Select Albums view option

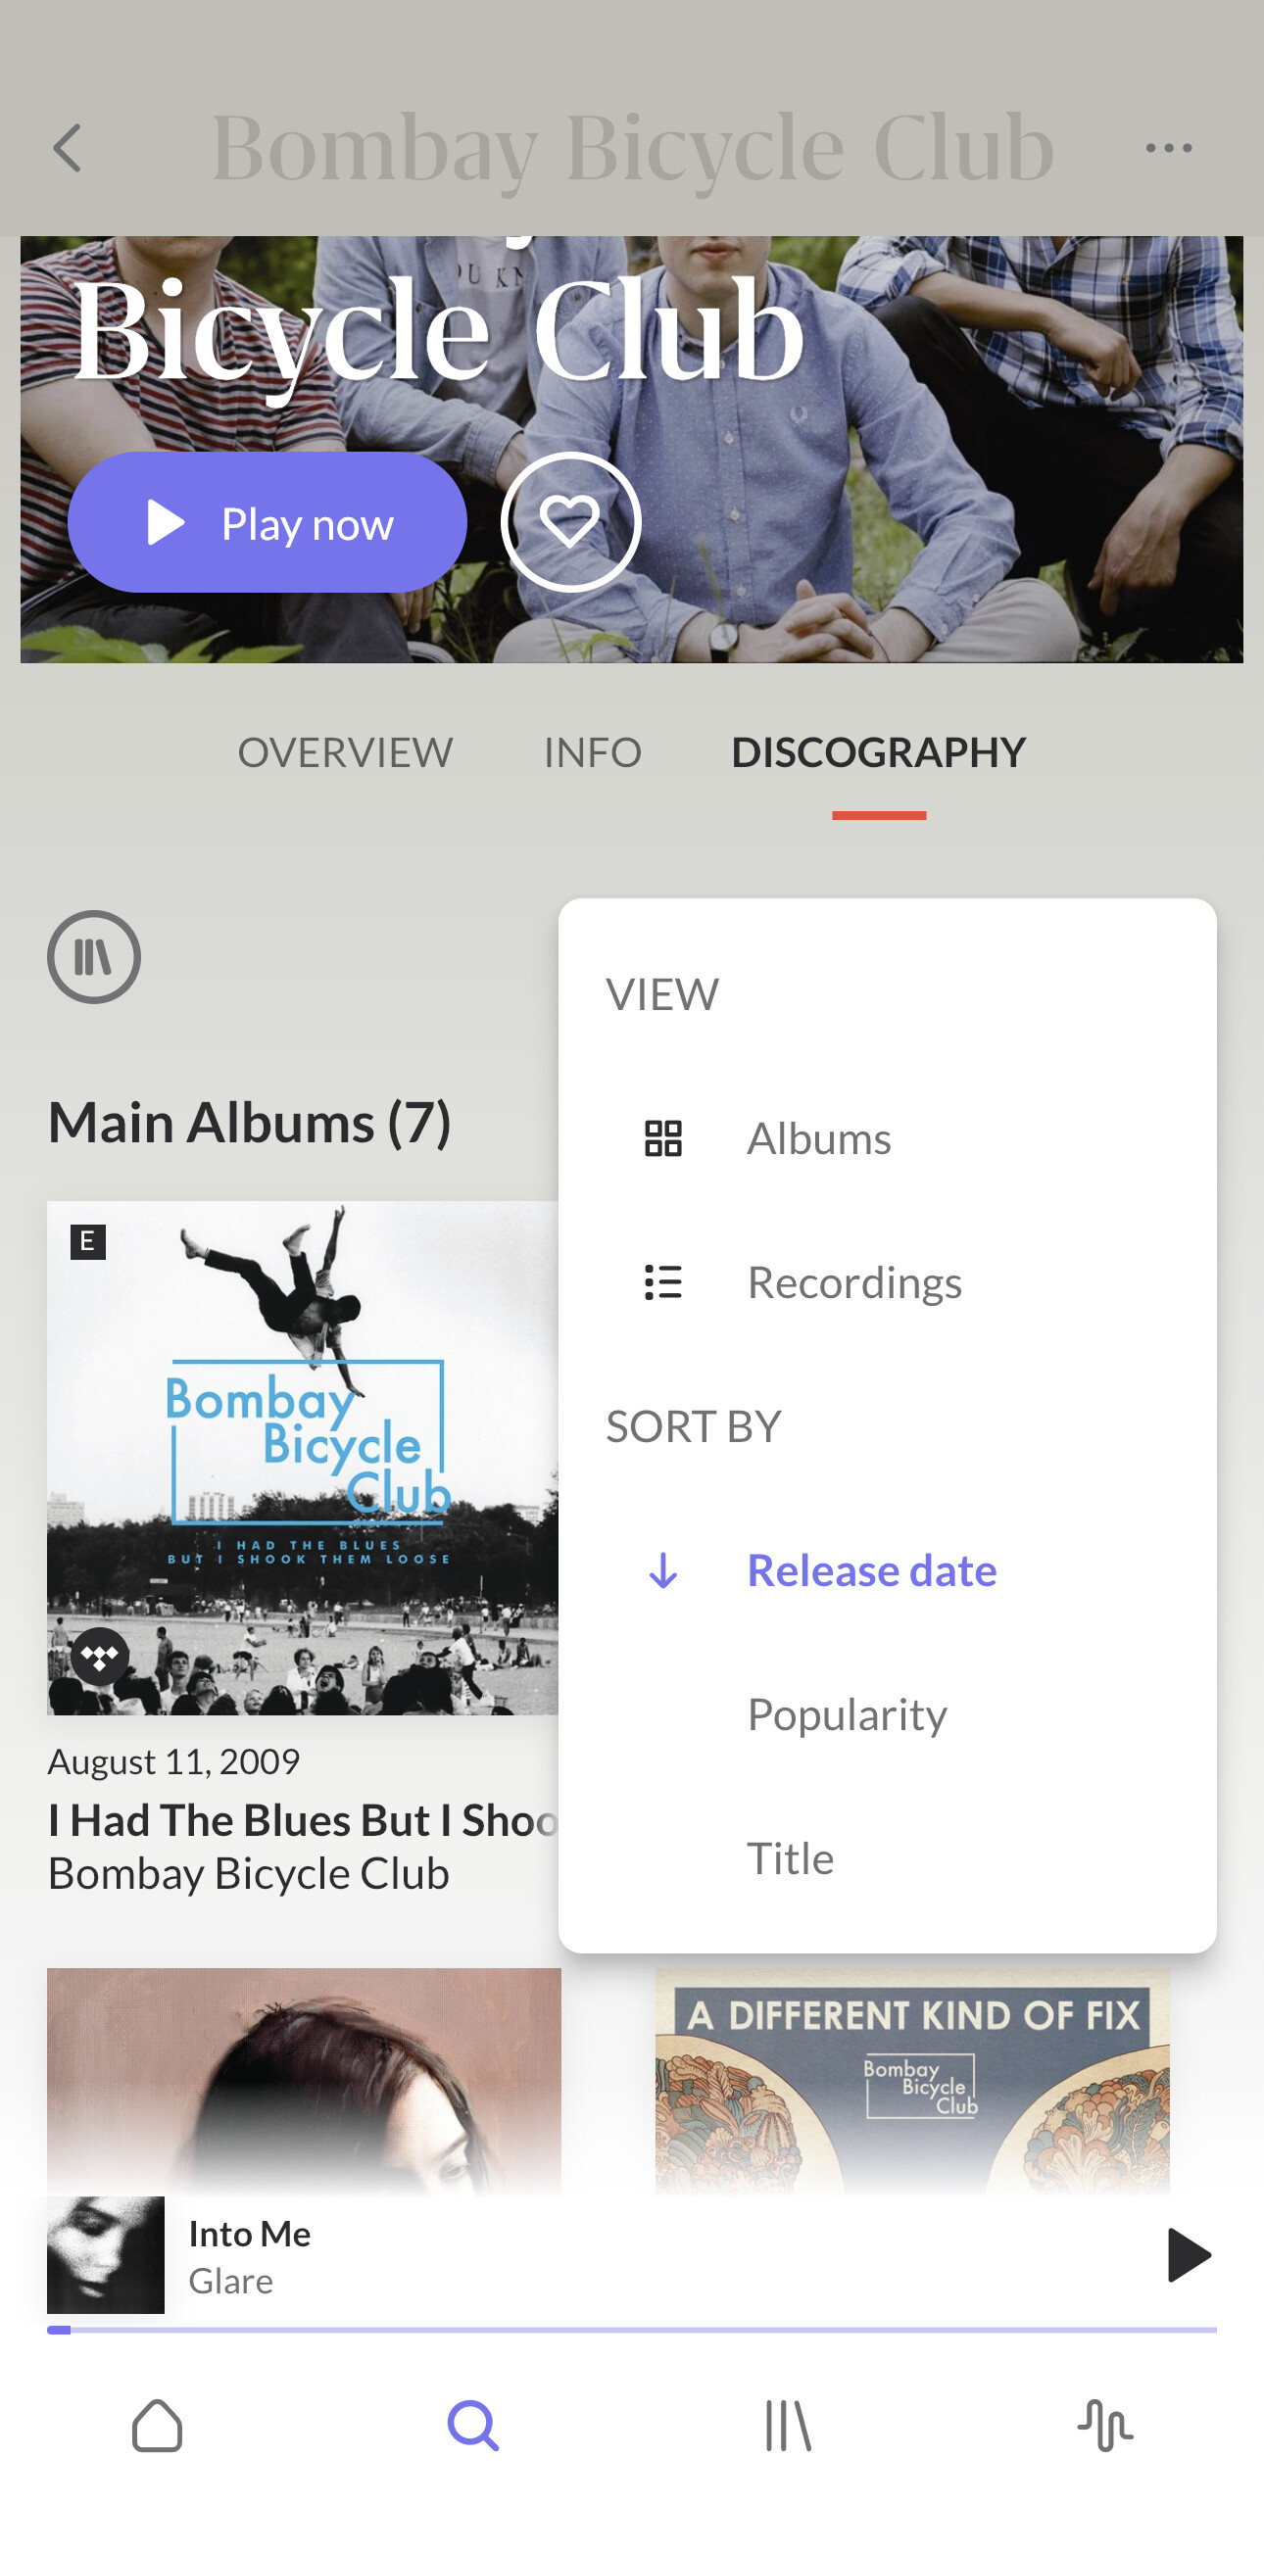click(819, 1138)
